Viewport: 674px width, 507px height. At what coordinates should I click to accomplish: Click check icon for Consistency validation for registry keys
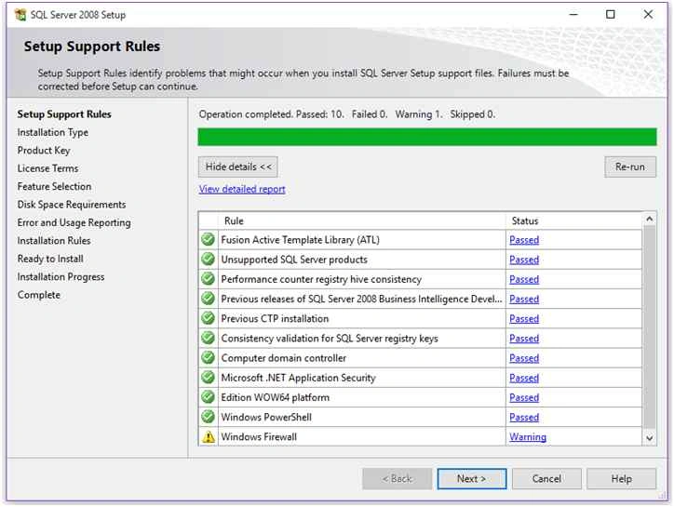point(208,338)
